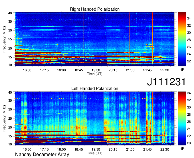This screenshot has height=158, width=194.
Task: Select the "20:15" time tick under Left Handed plot
Action: click(113, 149)
